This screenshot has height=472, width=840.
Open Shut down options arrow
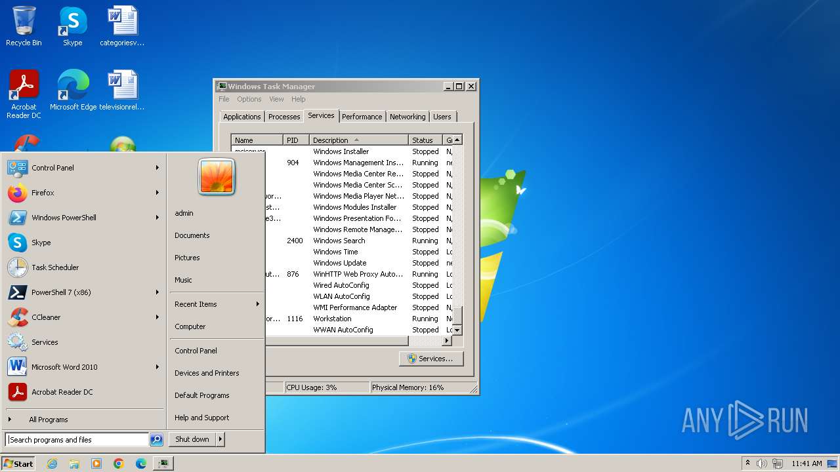click(x=220, y=439)
